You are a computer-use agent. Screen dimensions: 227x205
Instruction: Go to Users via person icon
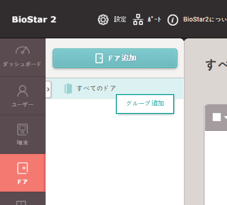(x=23, y=91)
